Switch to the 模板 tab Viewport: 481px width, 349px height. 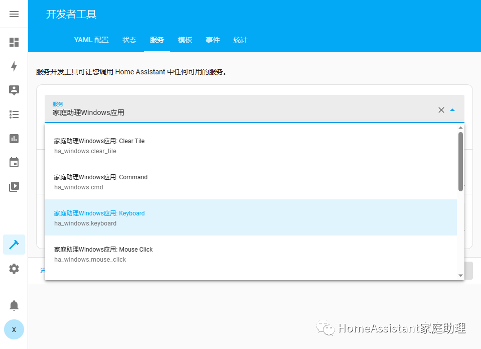click(185, 40)
